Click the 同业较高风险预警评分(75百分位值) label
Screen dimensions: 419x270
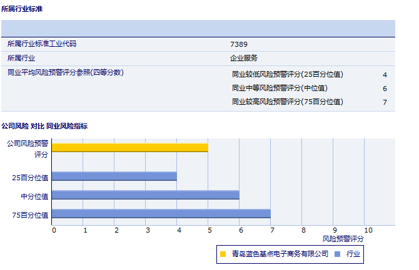click(x=287, y=102)
